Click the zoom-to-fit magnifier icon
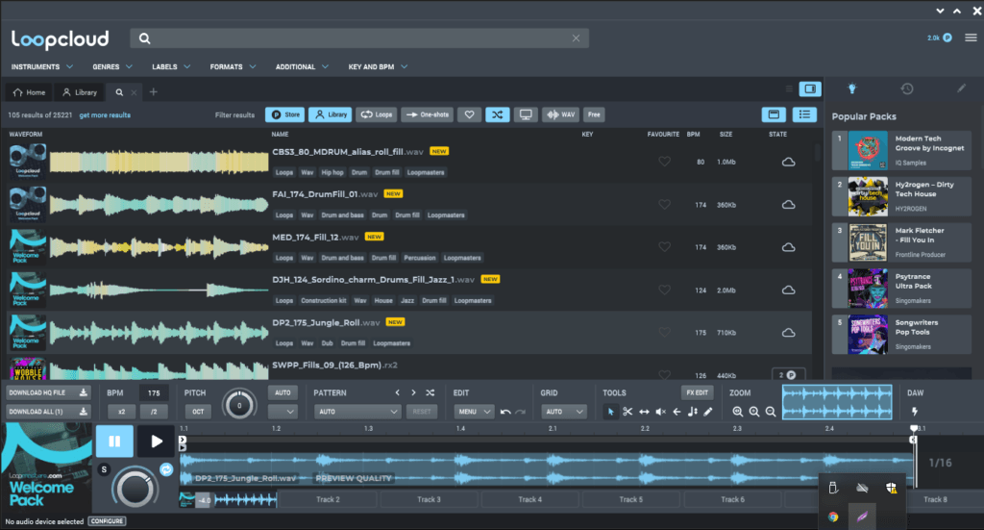Viewport: 984px width, 530px height. pyautogui.click(x=737, y=412)
